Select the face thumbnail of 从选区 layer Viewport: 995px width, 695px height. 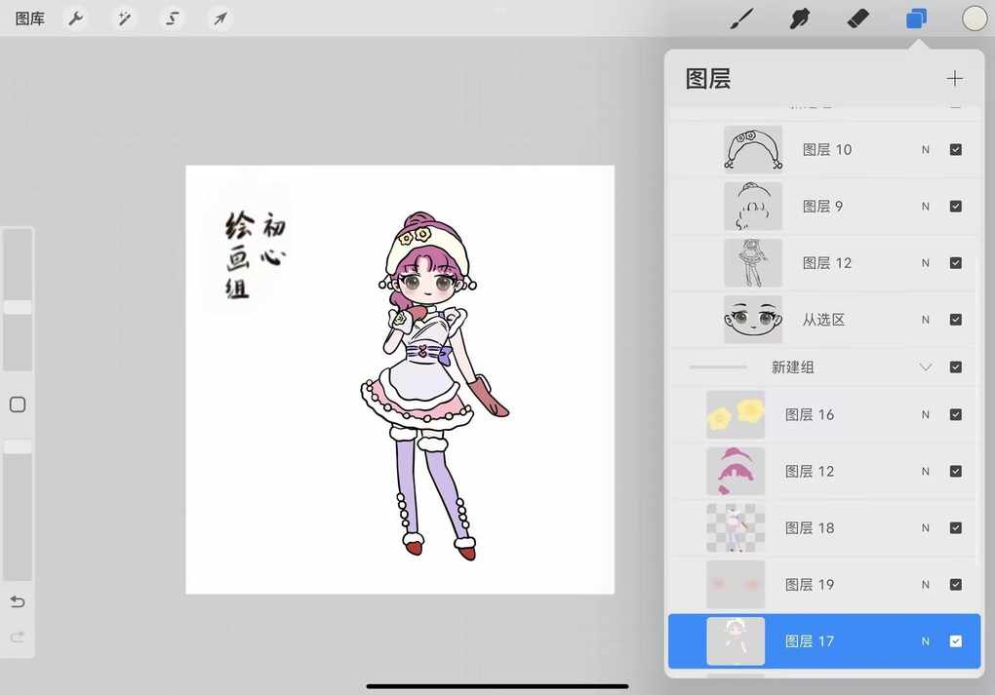[x=753, y=320]
